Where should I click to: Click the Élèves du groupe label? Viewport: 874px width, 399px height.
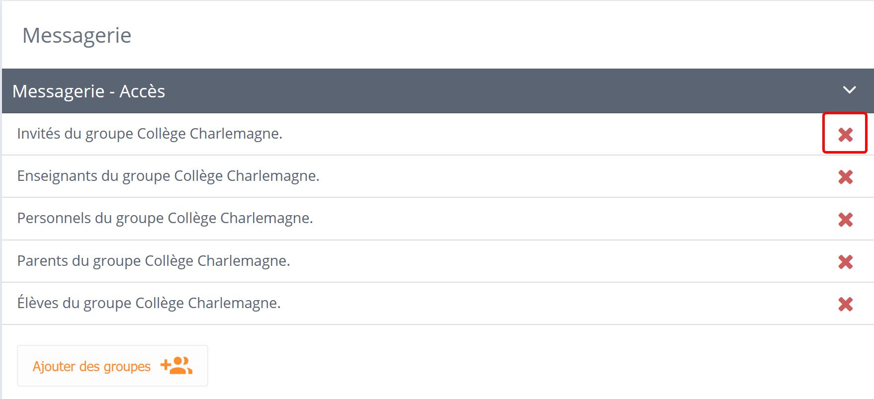pyautogui.click(x=149, y=303)
